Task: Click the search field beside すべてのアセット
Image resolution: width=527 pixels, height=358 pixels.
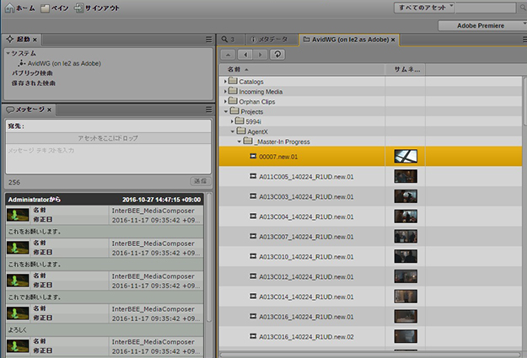Action: [486, 8]
